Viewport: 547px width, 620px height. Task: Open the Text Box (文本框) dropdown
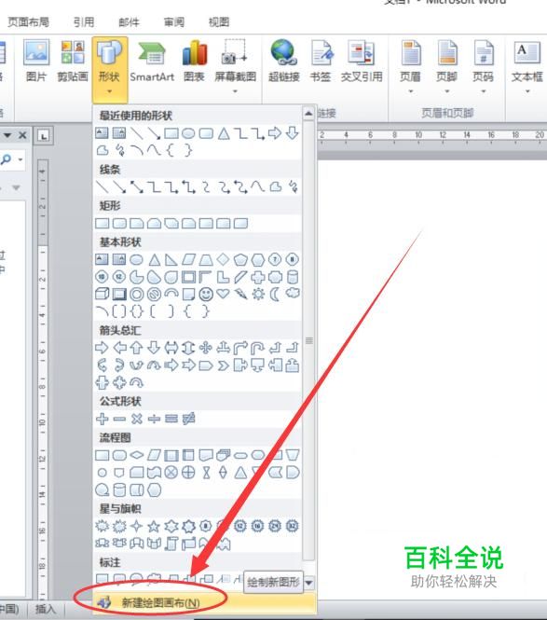tap(526, 66)
